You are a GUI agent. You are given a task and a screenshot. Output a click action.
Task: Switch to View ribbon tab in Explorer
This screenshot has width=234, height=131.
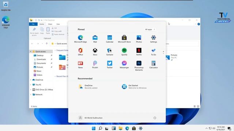[58, 24]
